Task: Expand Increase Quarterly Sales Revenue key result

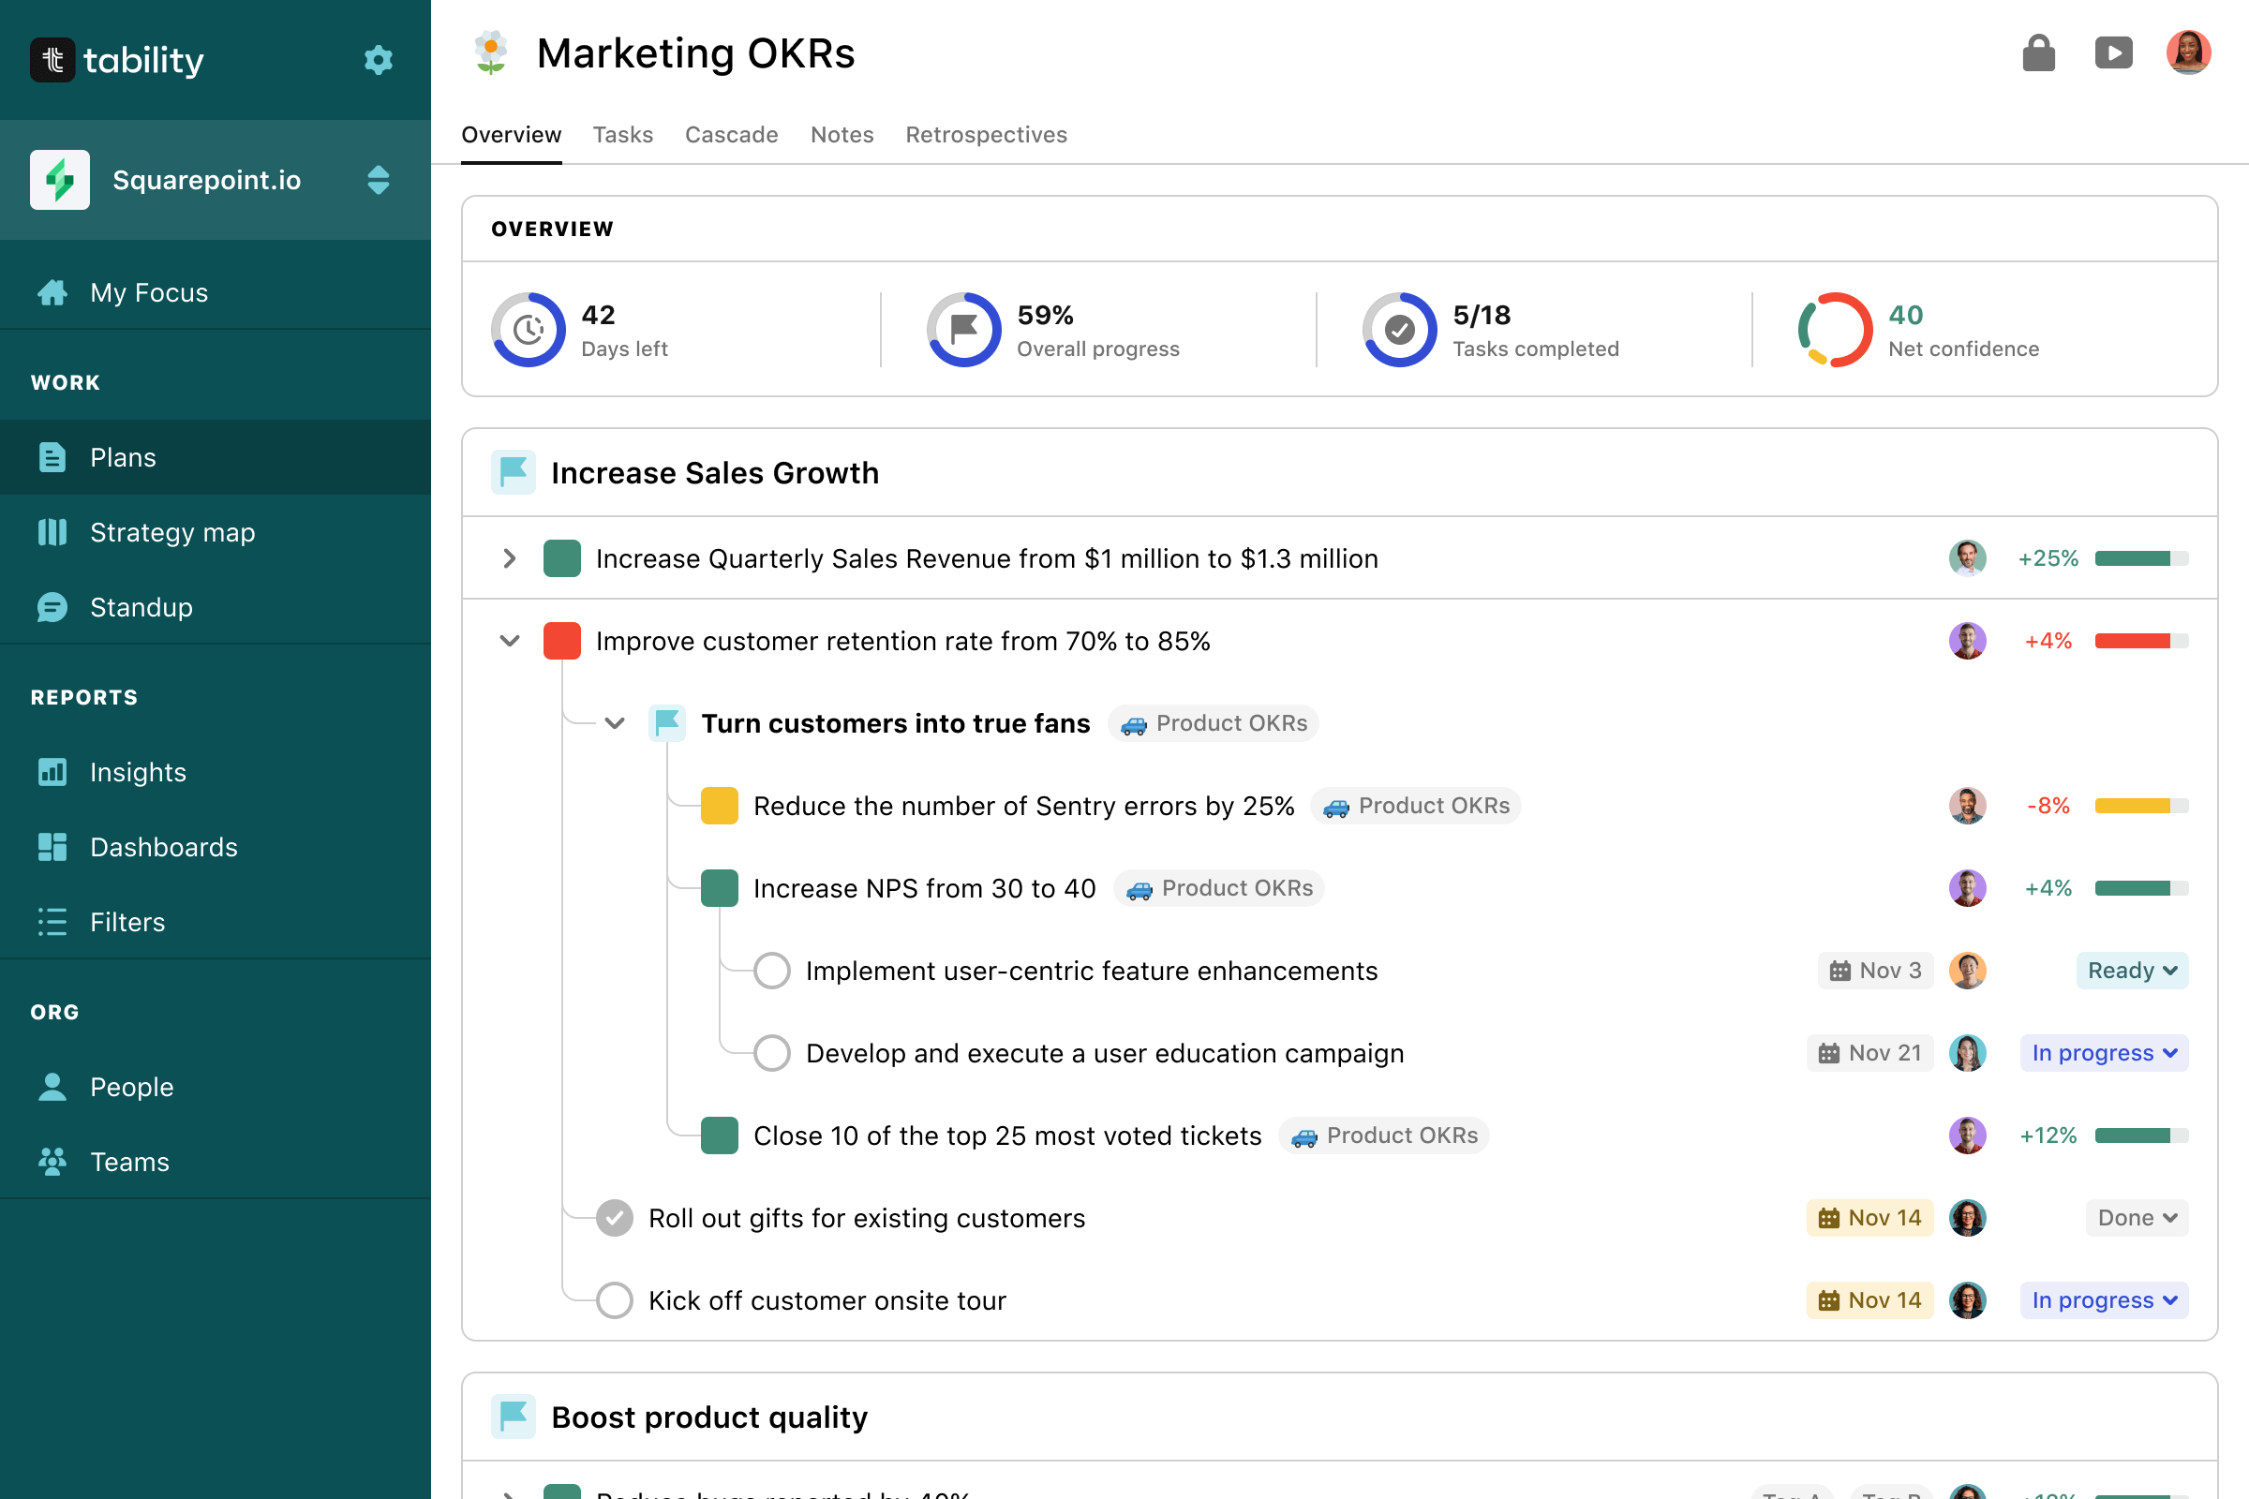Action: [510, 558]
